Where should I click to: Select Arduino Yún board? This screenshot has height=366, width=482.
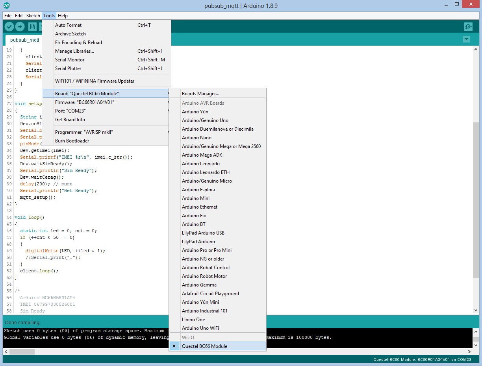point(217,111)
